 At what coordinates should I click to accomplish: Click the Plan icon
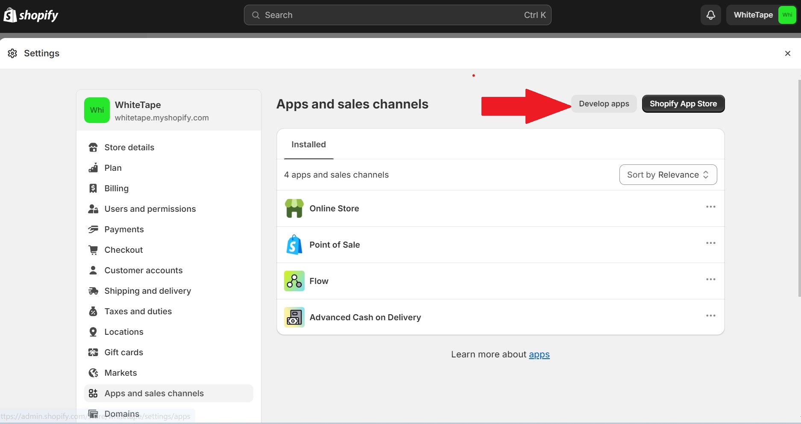coord(93,168)
